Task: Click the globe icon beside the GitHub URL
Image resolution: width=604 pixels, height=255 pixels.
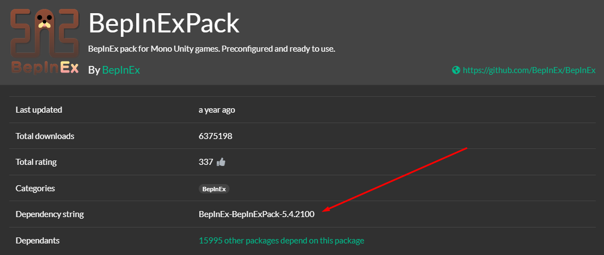Action: (456, 70)
